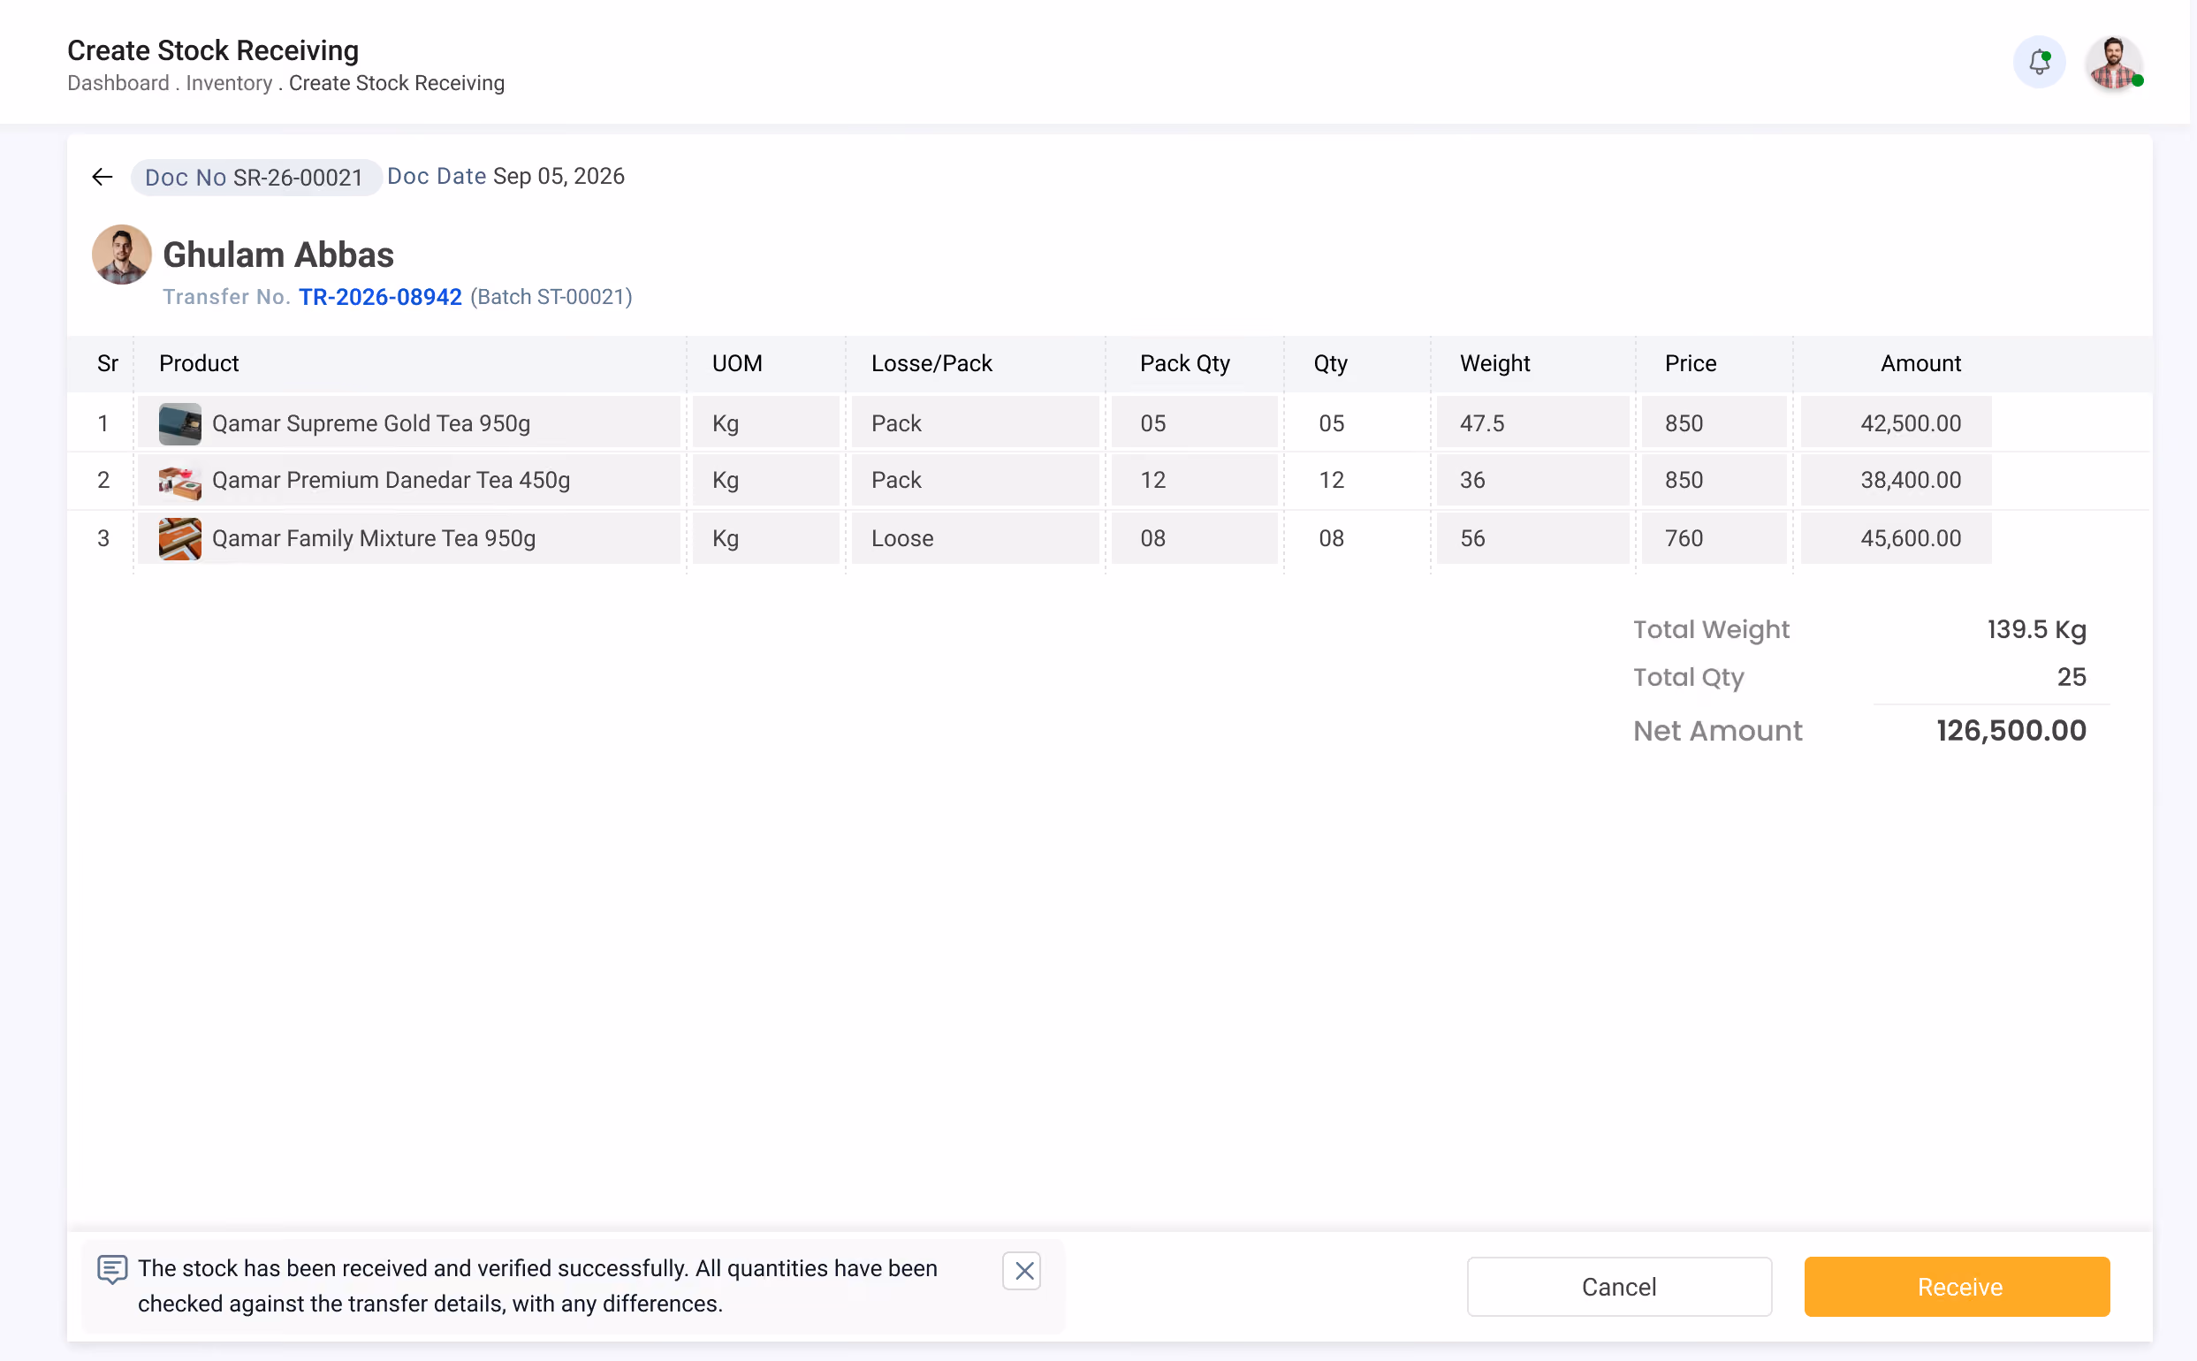The width and height of the screenshot is (2197, 1361).
Task: Open Loose field for Family Mixture row
Action: point(976,538)
